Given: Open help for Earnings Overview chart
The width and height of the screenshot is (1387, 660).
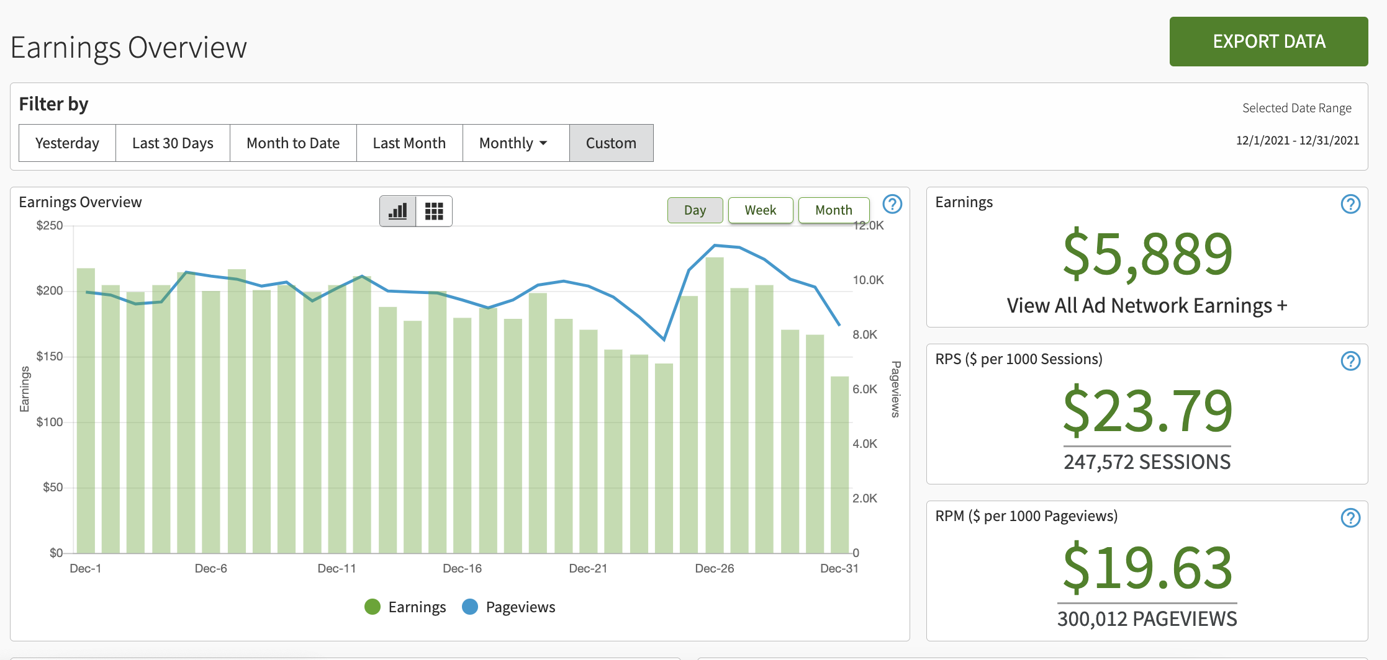Looking at the screenshot, I should 892,204.
